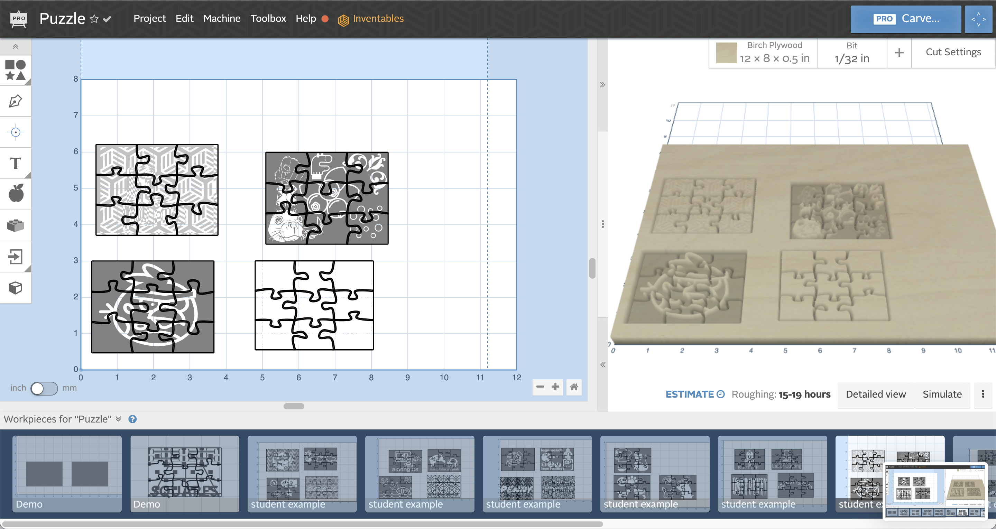
Task: Click the Import file icon
Action: 16,257
